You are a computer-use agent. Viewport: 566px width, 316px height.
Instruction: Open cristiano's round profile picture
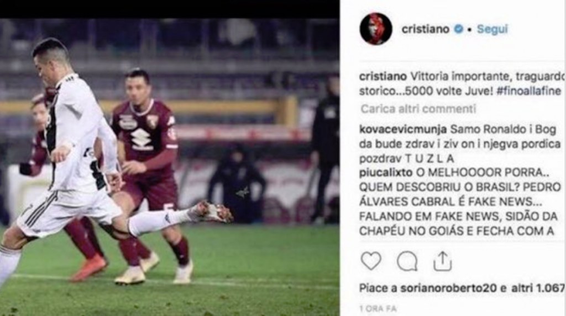tap(376, 29)
